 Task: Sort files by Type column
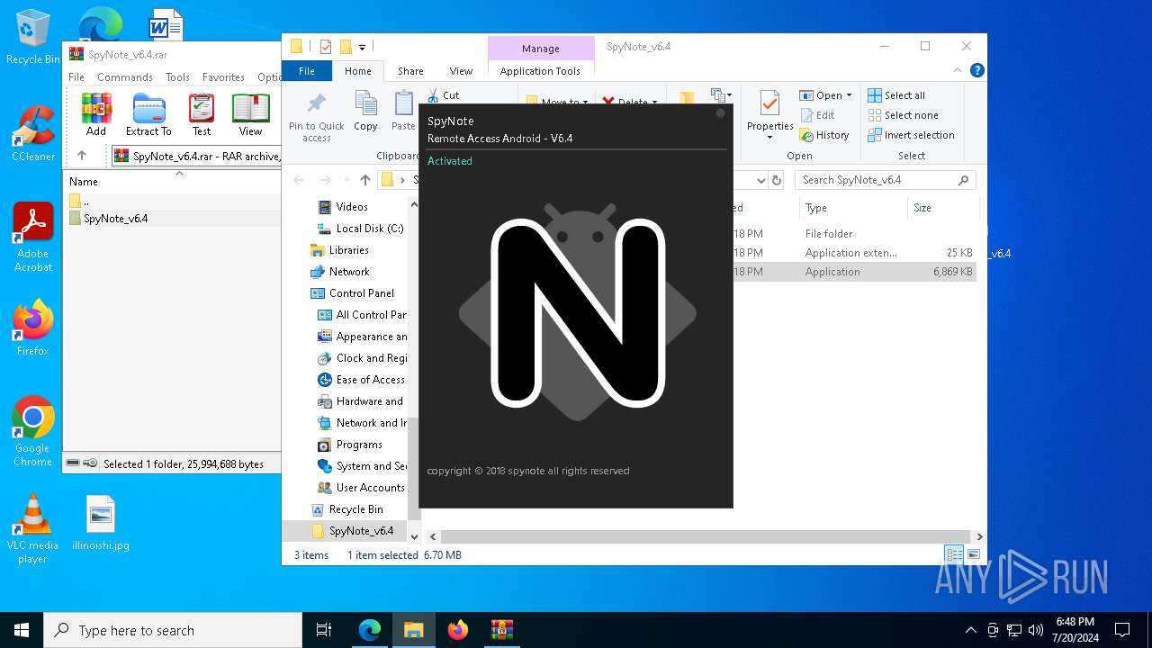[x=853, y=208]
